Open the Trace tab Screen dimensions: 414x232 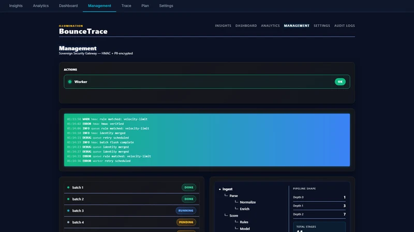(126, 6)
